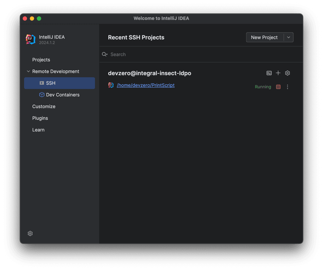Close the Welcome window with red button
Image resolution: width=323 pixels, height=270 pixels.
[25, 18]
